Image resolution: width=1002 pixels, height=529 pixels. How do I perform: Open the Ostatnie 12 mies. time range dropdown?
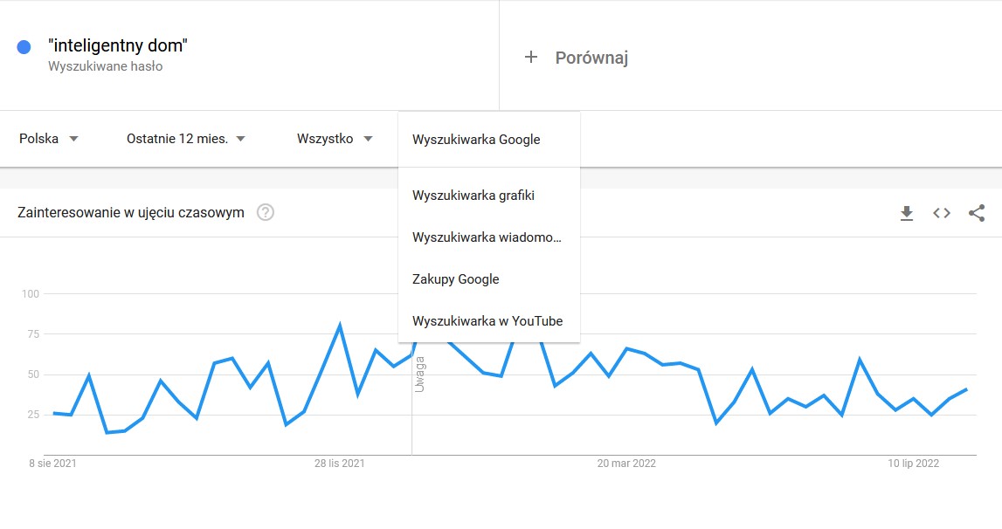coord(185,139)
